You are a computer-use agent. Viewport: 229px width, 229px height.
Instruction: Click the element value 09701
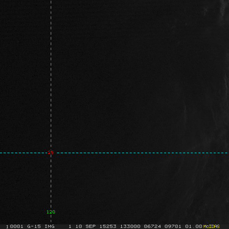click(x=173, y=226)
